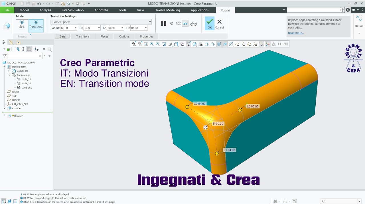Click the Open file icon

[28, 3]
